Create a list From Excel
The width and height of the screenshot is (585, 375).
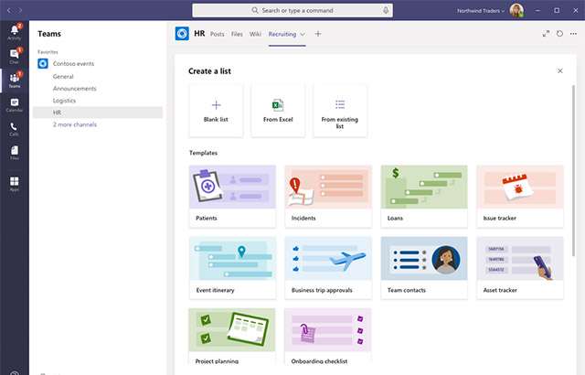click(278, 111)
